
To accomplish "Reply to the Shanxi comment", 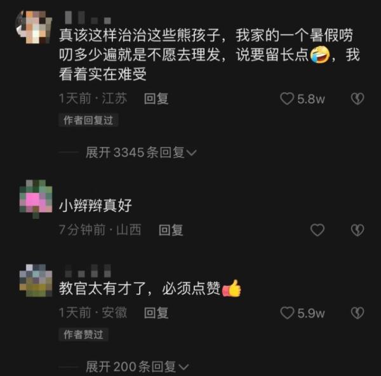I will (171, 230).
